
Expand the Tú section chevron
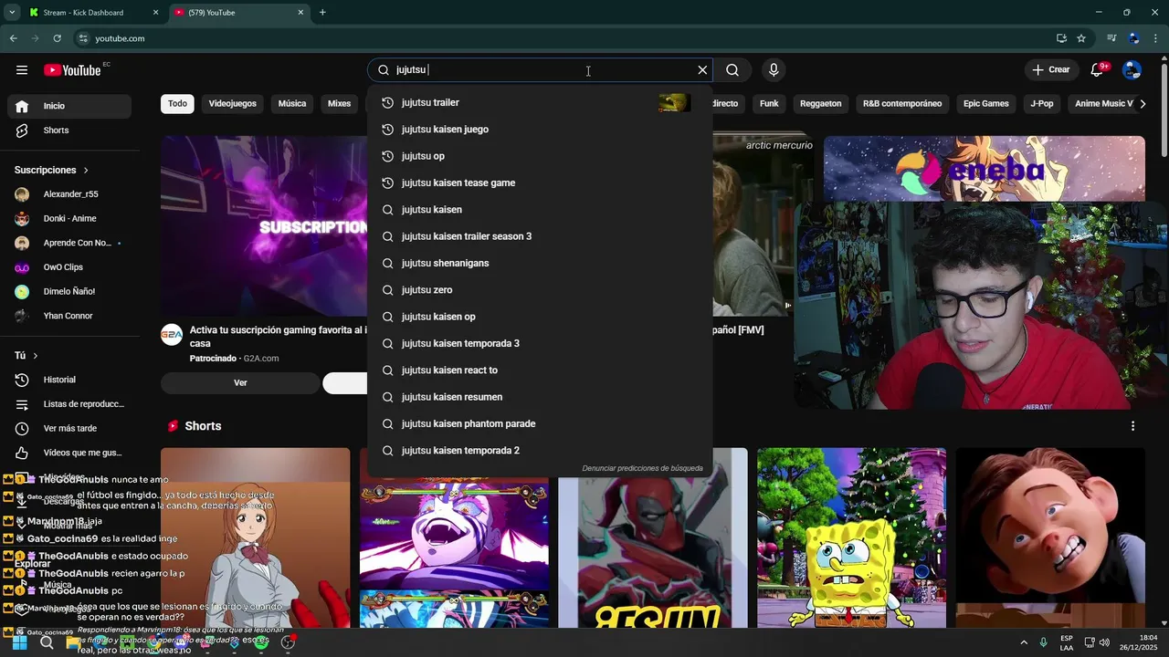pyautogui.click(x=35, y=356)
